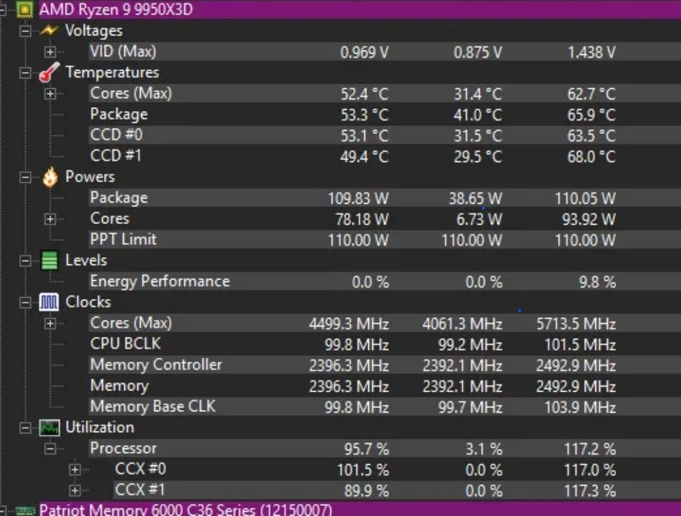Click the 117.0 % CCX #0 maximum
681x516 pixels.
(x=590, y=470)
